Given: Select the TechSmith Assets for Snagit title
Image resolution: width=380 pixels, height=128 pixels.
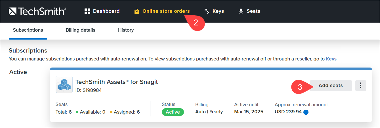Looking at the screenshot, I should coord(117,82).
